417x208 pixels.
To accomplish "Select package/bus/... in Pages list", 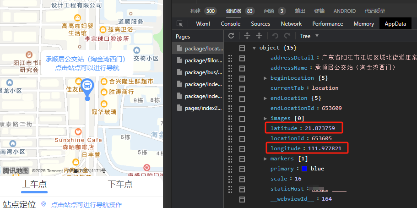I will tap(198, 72).
